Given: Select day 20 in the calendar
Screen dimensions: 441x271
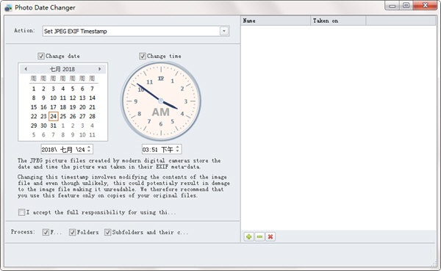Looking at the screenshot, I should pos(82,107).
